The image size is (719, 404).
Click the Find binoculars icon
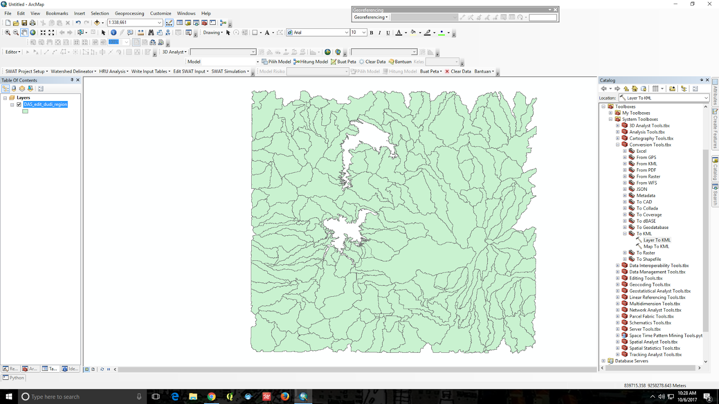(152, 32)
